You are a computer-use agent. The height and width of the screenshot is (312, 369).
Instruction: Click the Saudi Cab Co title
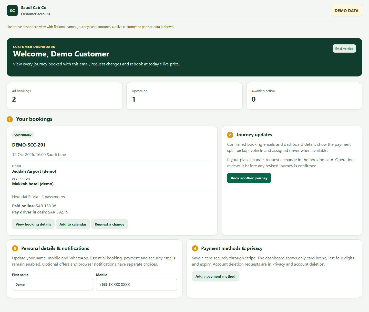(34, 8)
